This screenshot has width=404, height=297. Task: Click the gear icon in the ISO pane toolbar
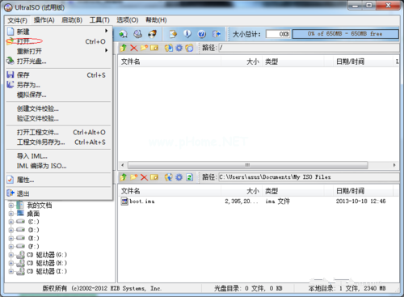pyautogui.click(x=179, y=48)
